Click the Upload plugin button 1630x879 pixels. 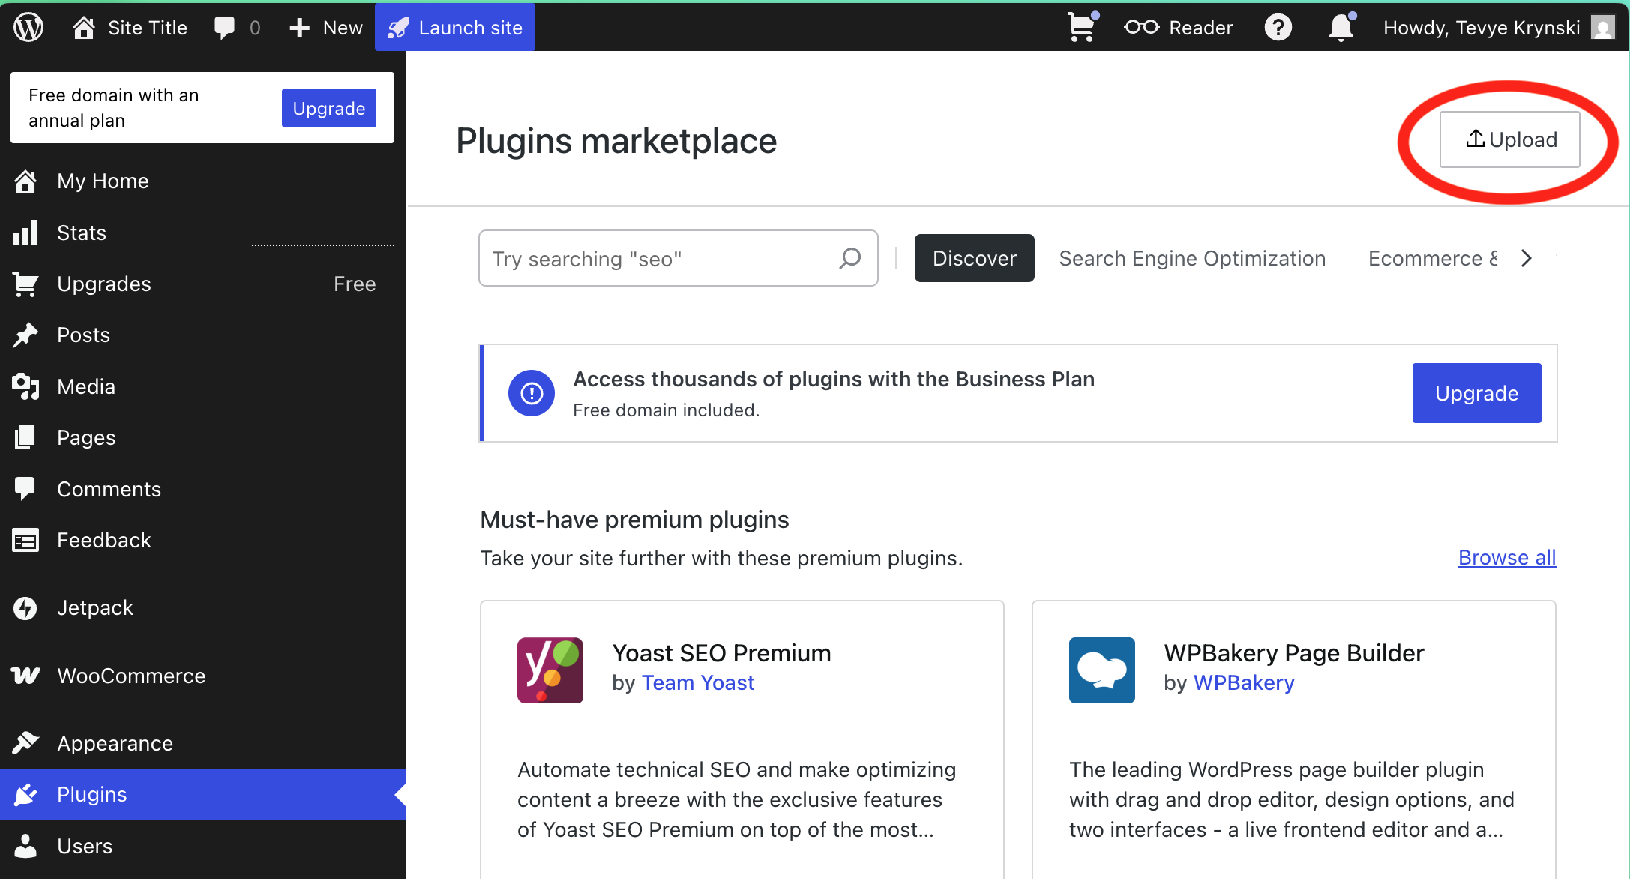coord(1509,139)
